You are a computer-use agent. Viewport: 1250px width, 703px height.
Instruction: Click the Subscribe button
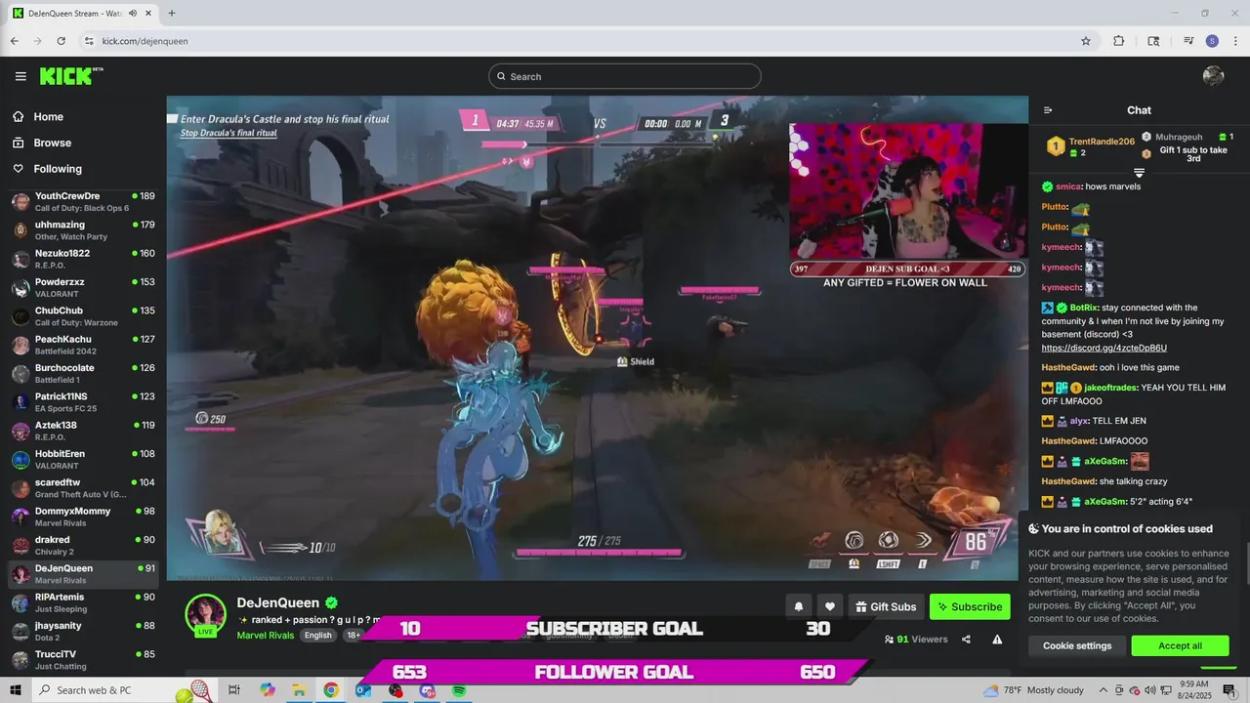coord(970,606)
